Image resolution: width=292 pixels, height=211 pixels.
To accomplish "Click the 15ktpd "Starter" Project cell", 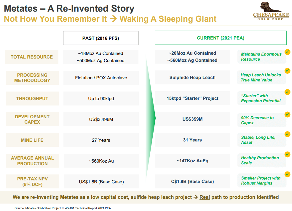I will point(192,98).
